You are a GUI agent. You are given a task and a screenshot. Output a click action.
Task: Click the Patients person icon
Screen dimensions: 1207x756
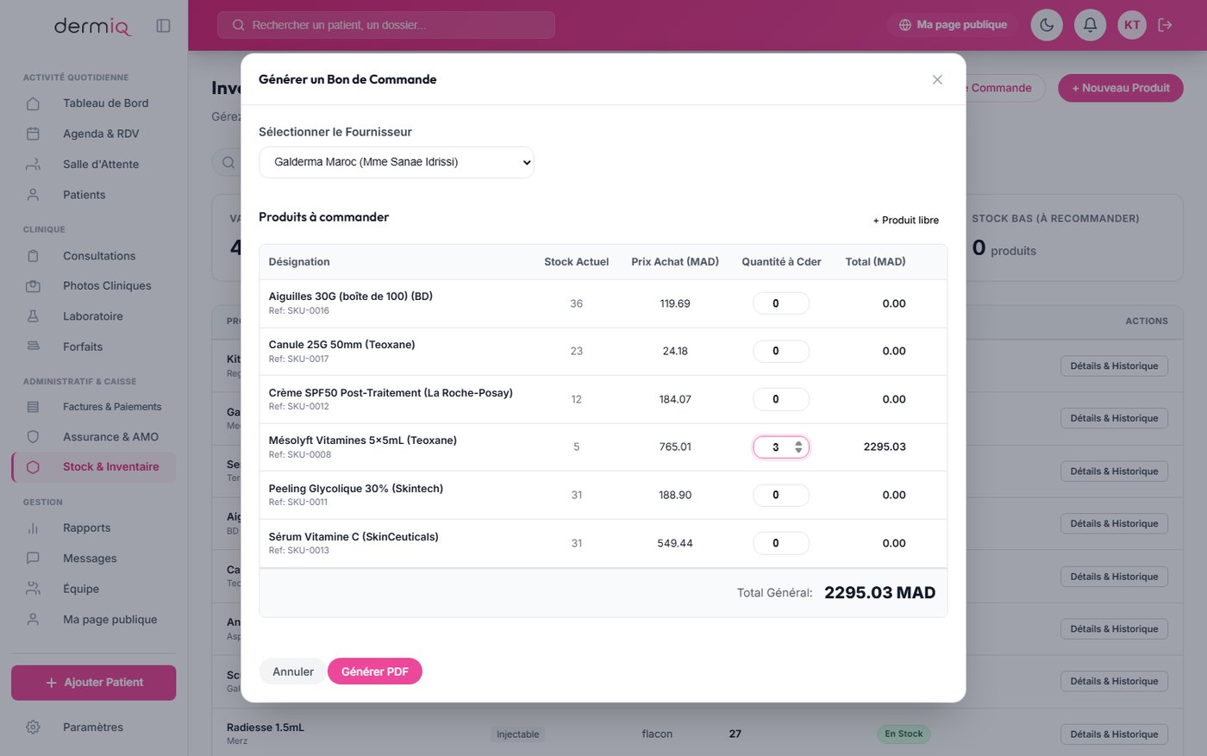[x=33, y=195]
